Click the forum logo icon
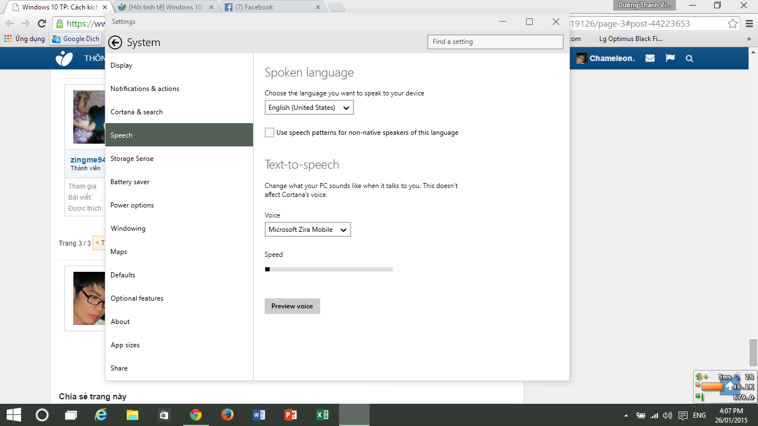Image resolution: width=758 pixels, height=426 pixels. pos(64,58)
